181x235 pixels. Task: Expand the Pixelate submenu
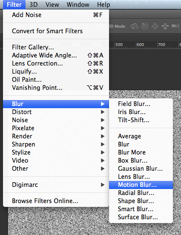point(56,128)
